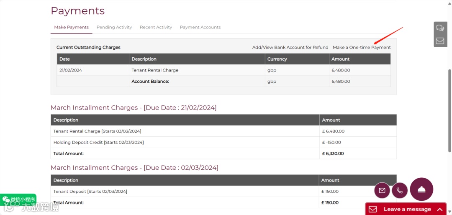Click envelope icon in Leave a message bar
The height and width of the screenshot is (215, 452).
(373, 209)
